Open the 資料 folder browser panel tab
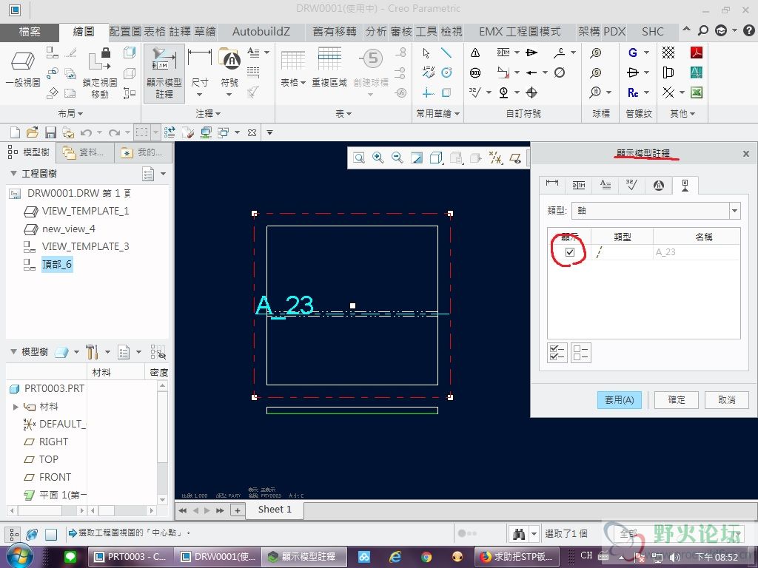This screenshot has width=758, height=568. [x=84, y=152]
